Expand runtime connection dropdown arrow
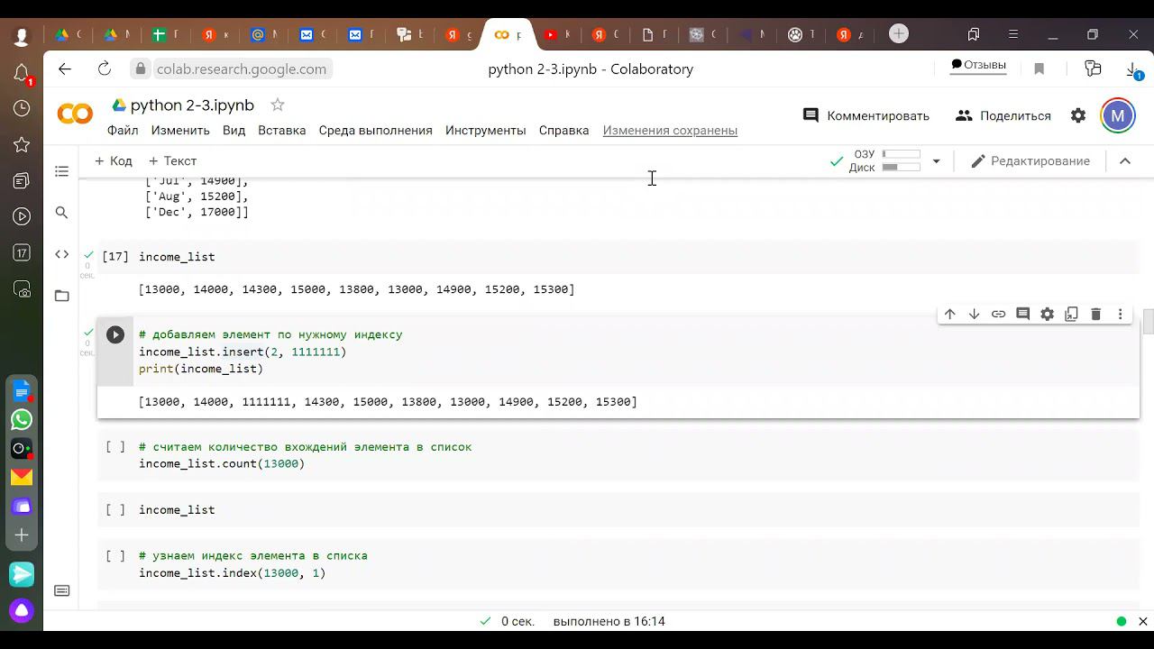Image resolution: width=1154 pixels, height=649 pixels. click(936, 161)
